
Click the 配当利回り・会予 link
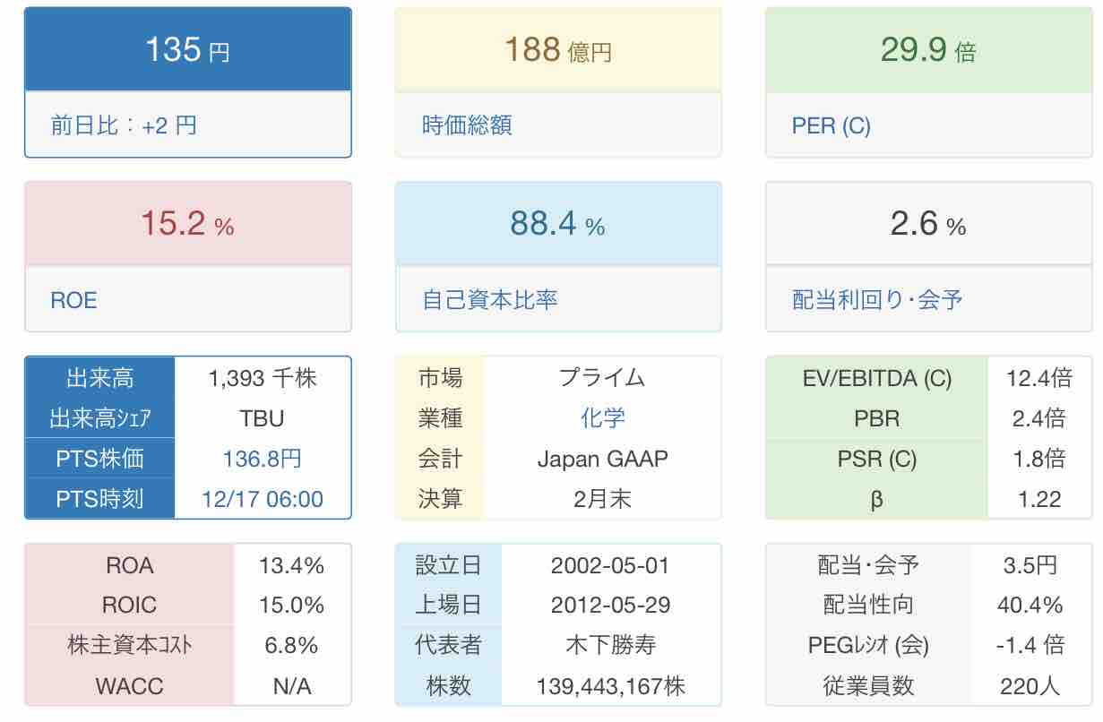[877, 300]
